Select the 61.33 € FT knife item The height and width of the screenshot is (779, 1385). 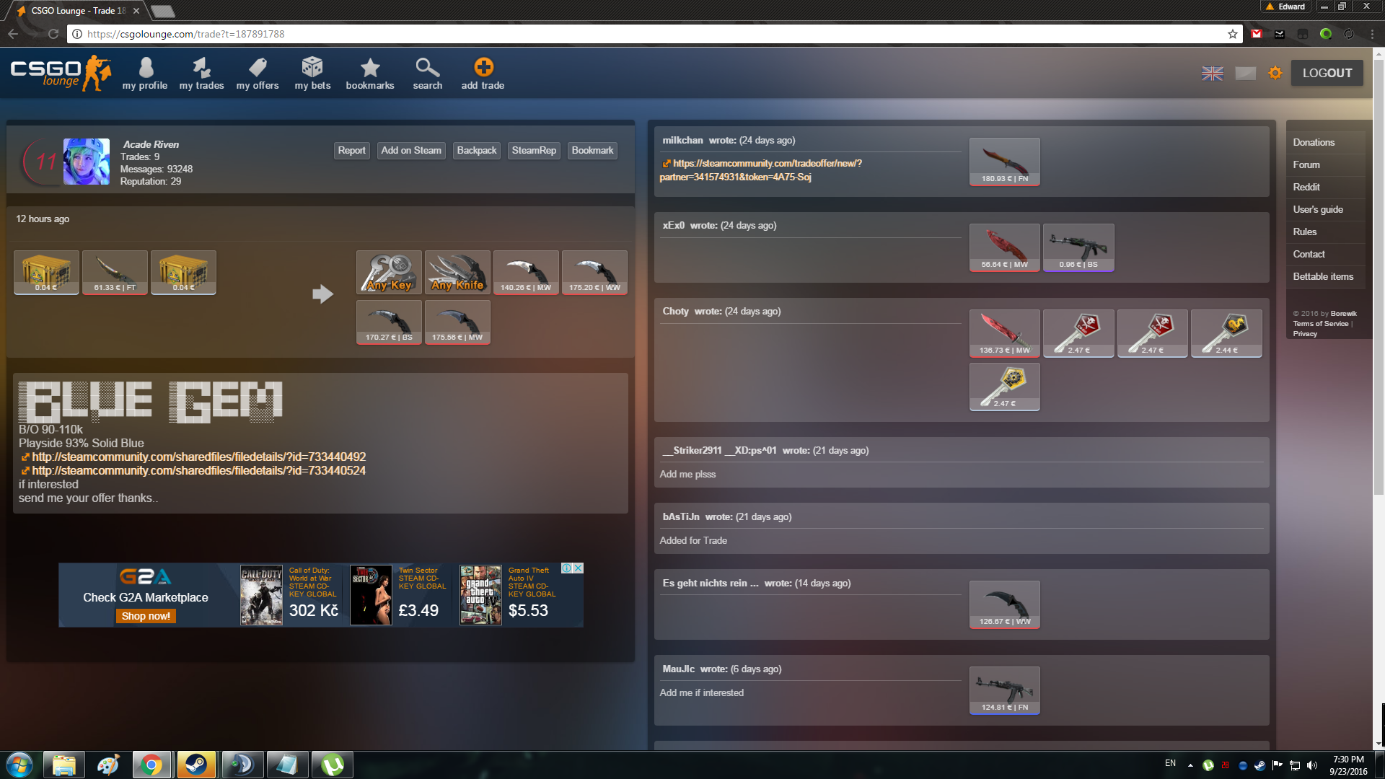(x=115, y=272)
